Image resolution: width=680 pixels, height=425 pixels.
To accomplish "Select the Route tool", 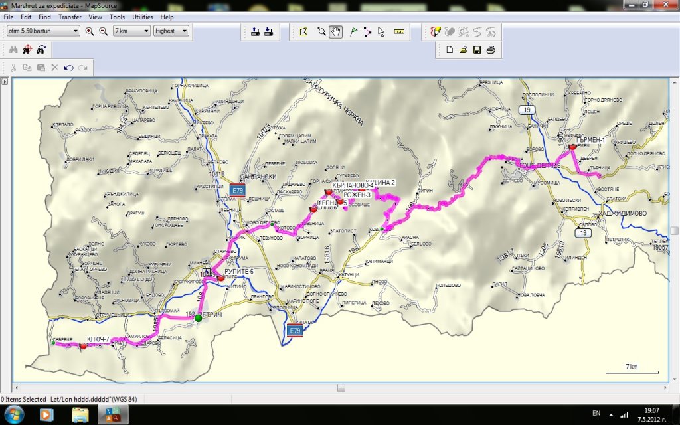I will point(367,32).
